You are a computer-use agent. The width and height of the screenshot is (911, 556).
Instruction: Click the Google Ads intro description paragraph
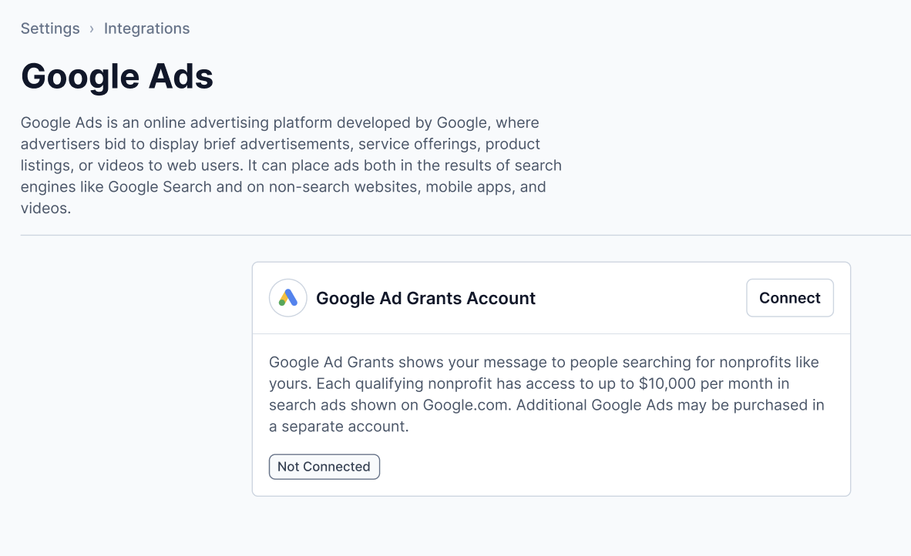(291, 166)
